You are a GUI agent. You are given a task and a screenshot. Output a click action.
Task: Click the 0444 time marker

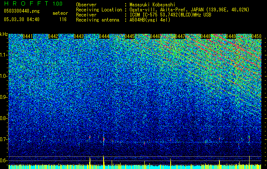pos(104,36)
